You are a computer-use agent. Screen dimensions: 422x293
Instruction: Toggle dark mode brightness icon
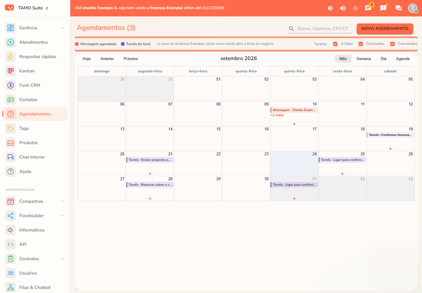click(x=330, y=8)
